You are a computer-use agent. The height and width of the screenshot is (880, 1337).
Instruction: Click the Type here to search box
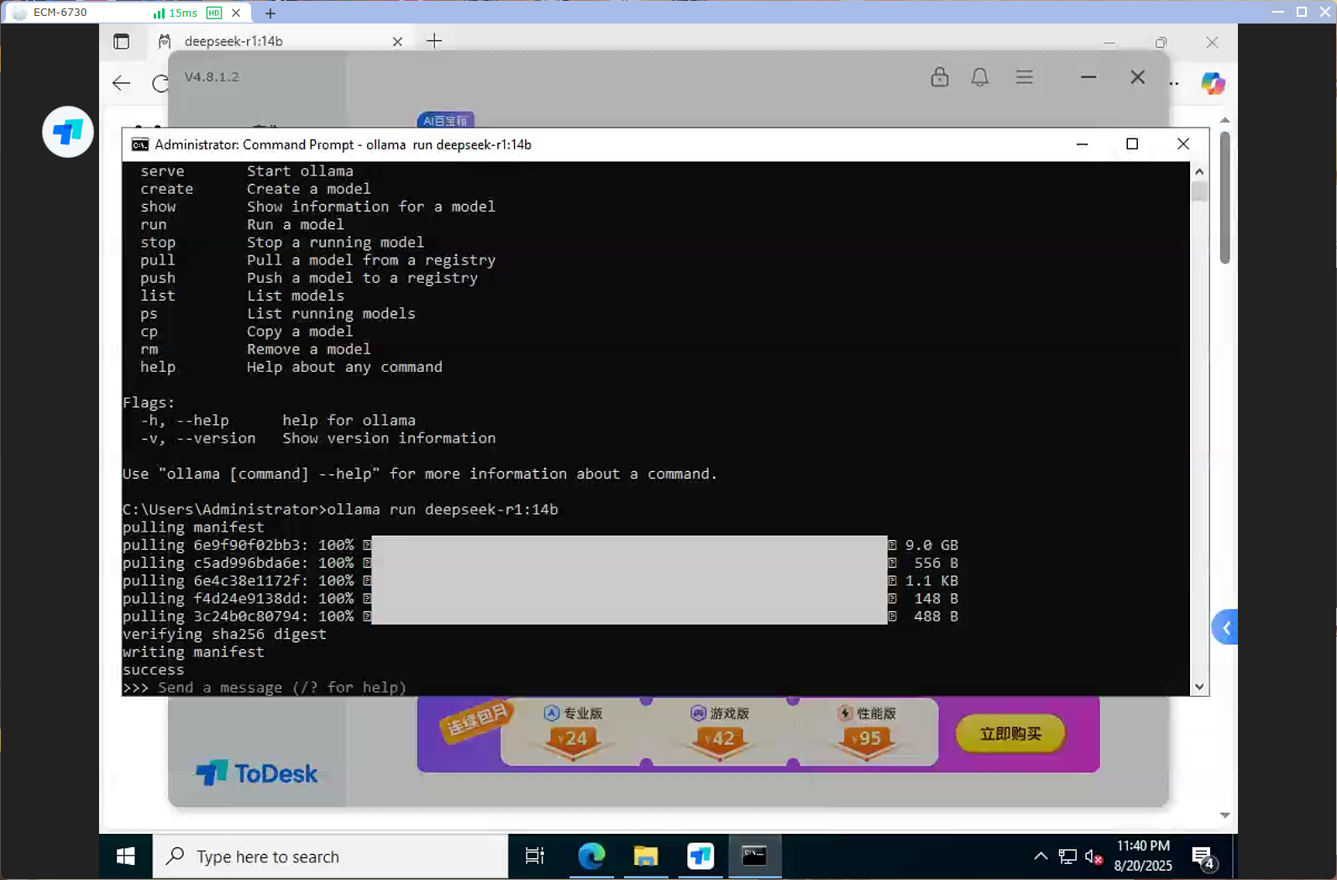point(330,856)
